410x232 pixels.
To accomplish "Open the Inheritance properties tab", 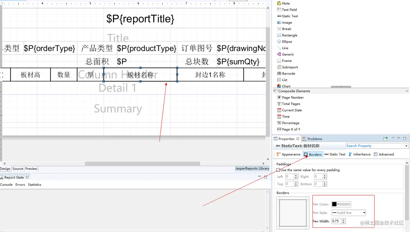I will [x=360, y=154].
